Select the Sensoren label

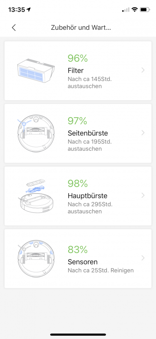pyautogui.click(x=82, y=262)
